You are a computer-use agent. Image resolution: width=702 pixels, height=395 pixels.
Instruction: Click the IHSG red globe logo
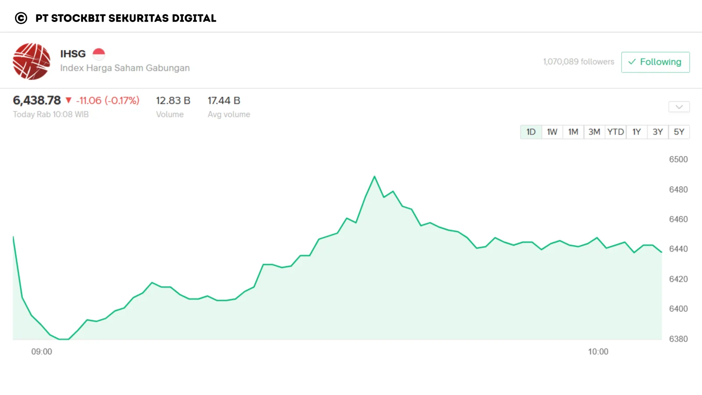point(32,61)
